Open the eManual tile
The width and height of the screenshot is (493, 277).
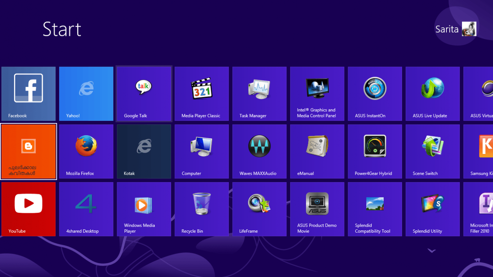(317, 151)
